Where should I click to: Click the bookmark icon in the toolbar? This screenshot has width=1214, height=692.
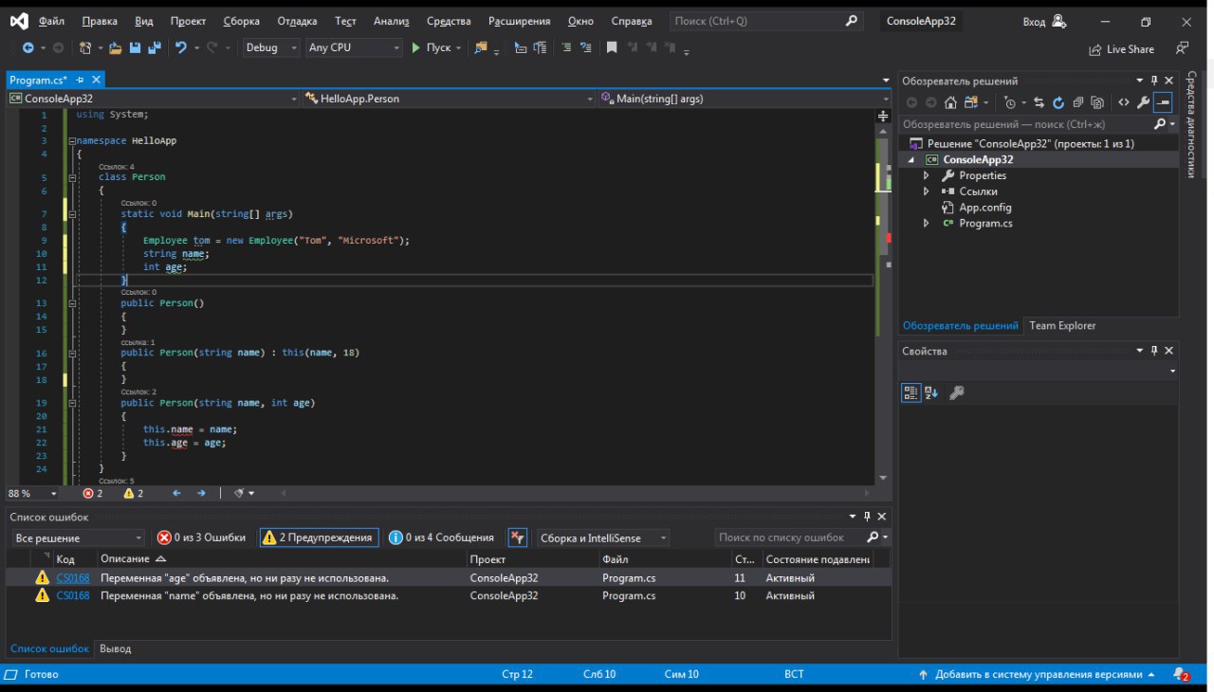[x=612, y=47]
